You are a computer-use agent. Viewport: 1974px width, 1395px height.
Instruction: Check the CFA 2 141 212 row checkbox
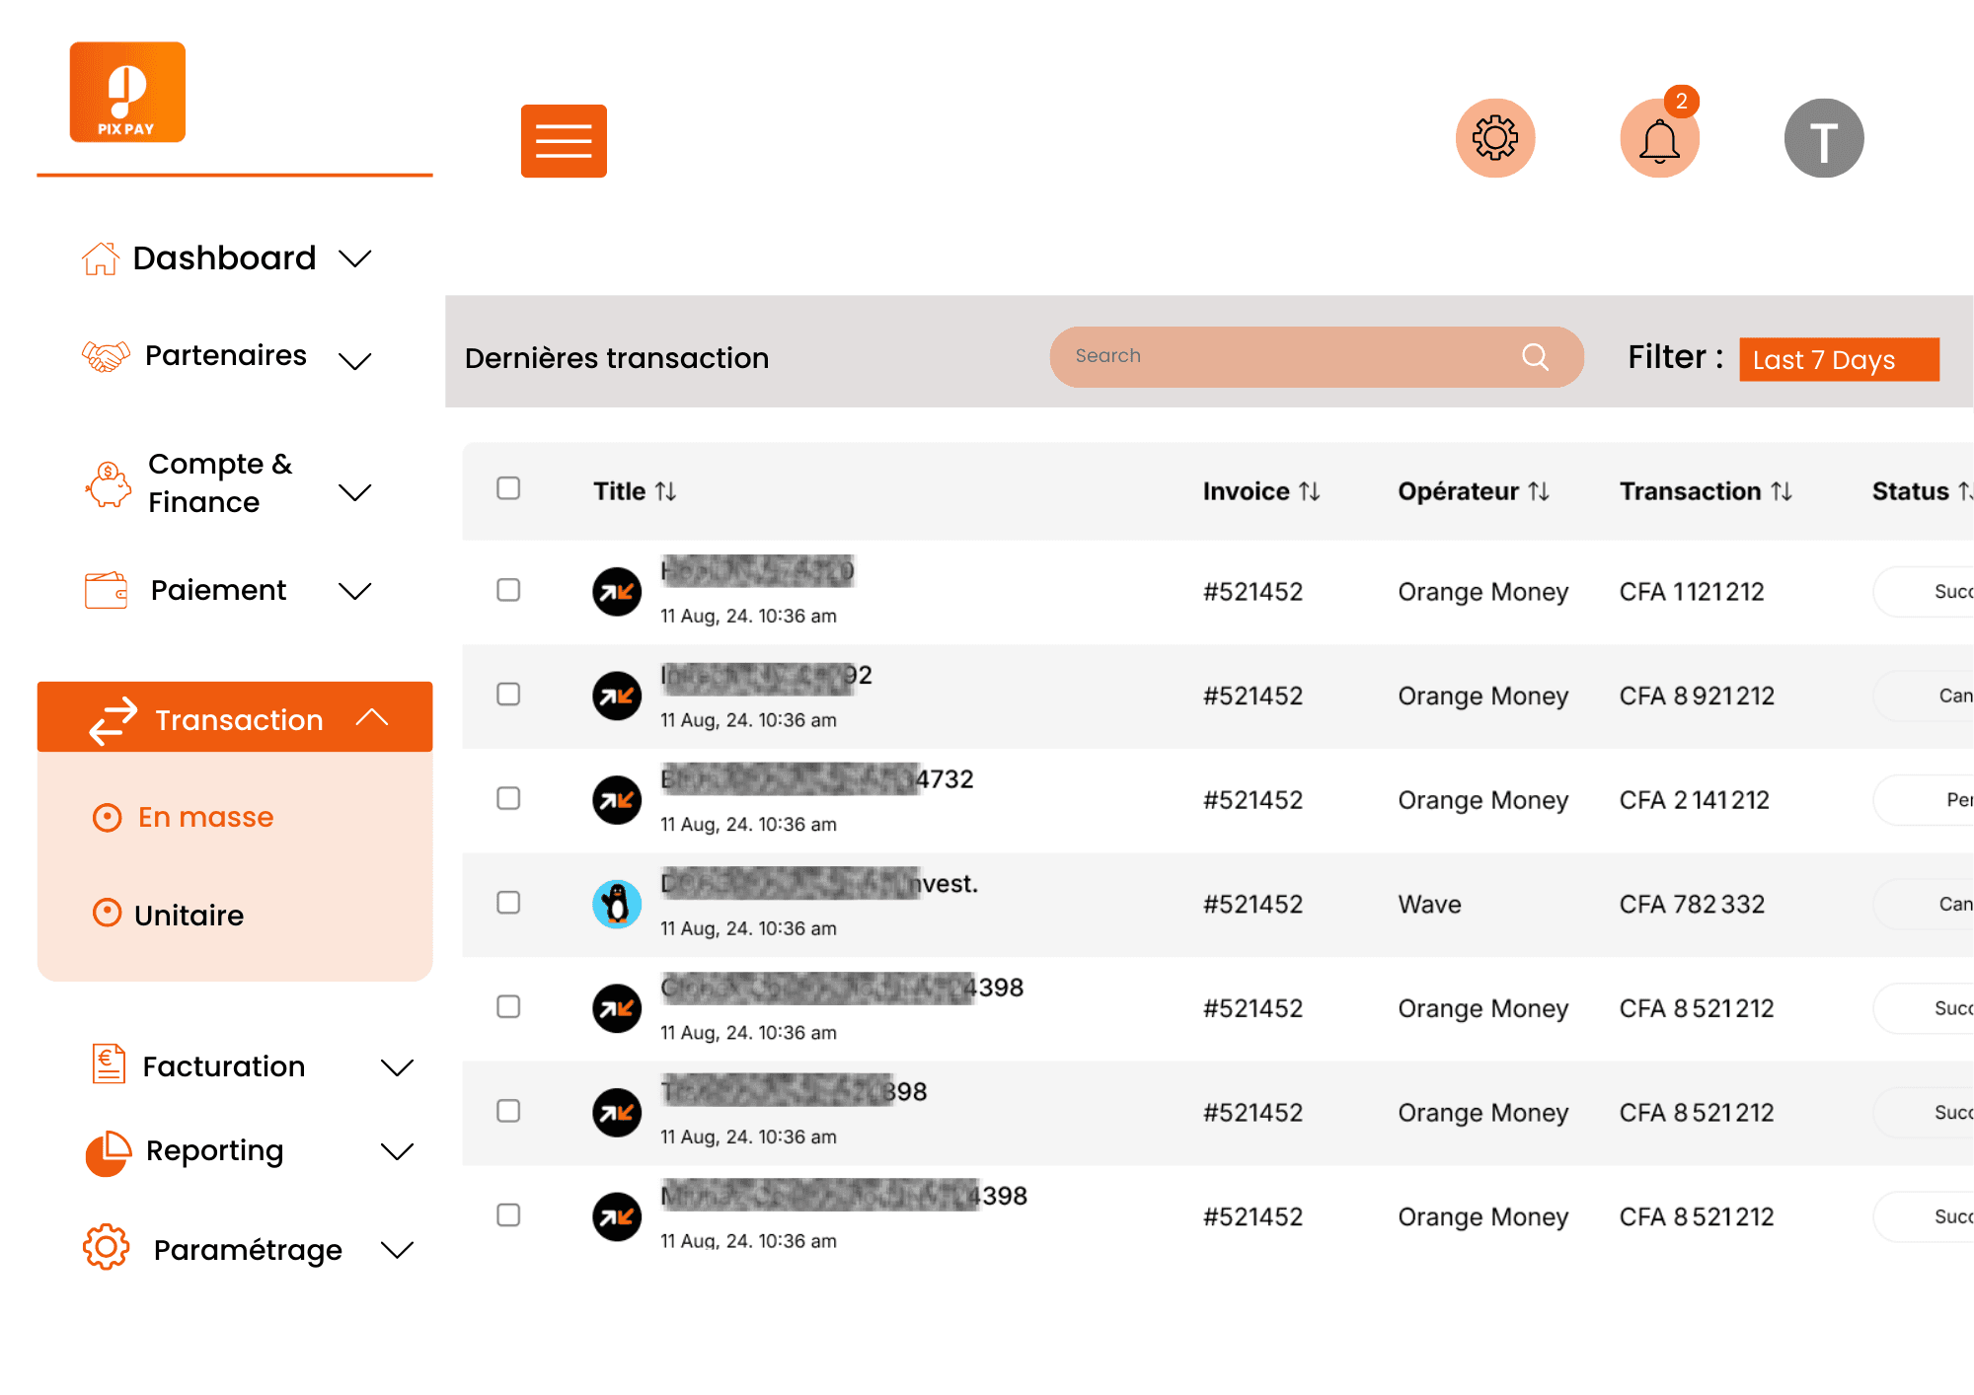click(x=508, y=798)
